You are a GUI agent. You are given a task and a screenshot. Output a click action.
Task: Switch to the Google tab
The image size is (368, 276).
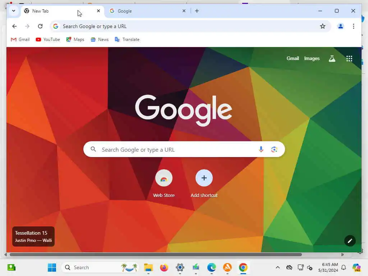pyautogui.click(x=147, y=11)
